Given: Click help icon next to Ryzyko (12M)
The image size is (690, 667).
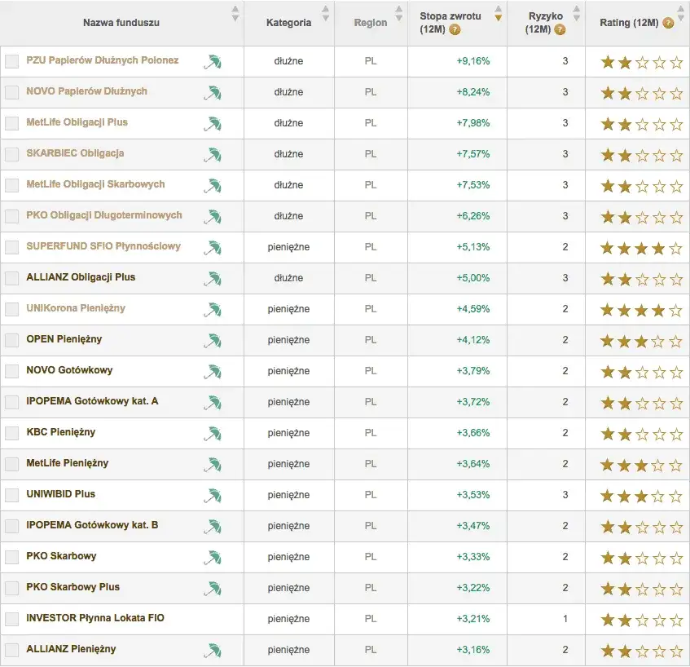Looking at the screenshot, I should click(560, 30).
